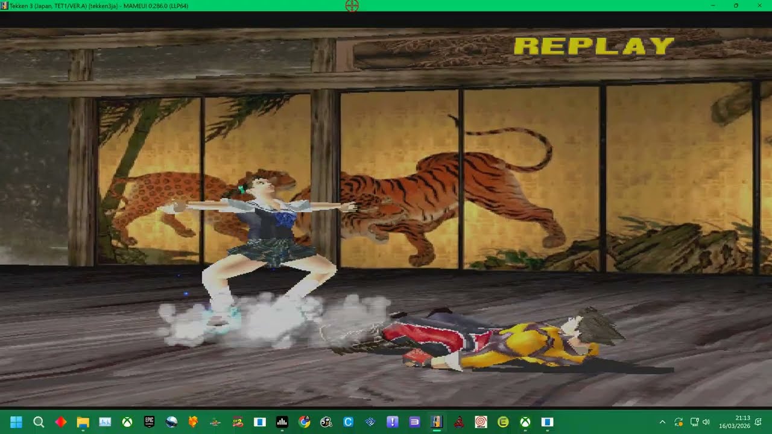
Task: Click the blue chart-like picture taskbar icon
Action: pos(105,422)
